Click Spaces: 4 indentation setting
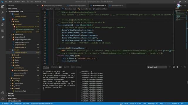 tap(132, 104)
